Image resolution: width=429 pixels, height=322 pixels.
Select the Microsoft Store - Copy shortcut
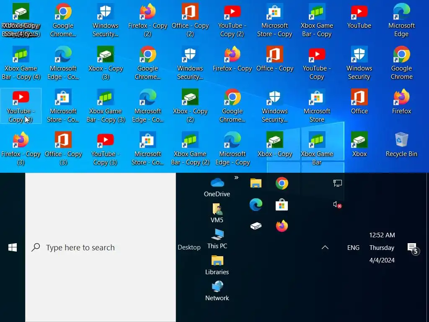click(x=275, y=20)
